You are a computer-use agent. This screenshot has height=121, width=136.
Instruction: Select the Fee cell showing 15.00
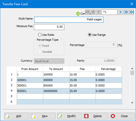(82, 80)
